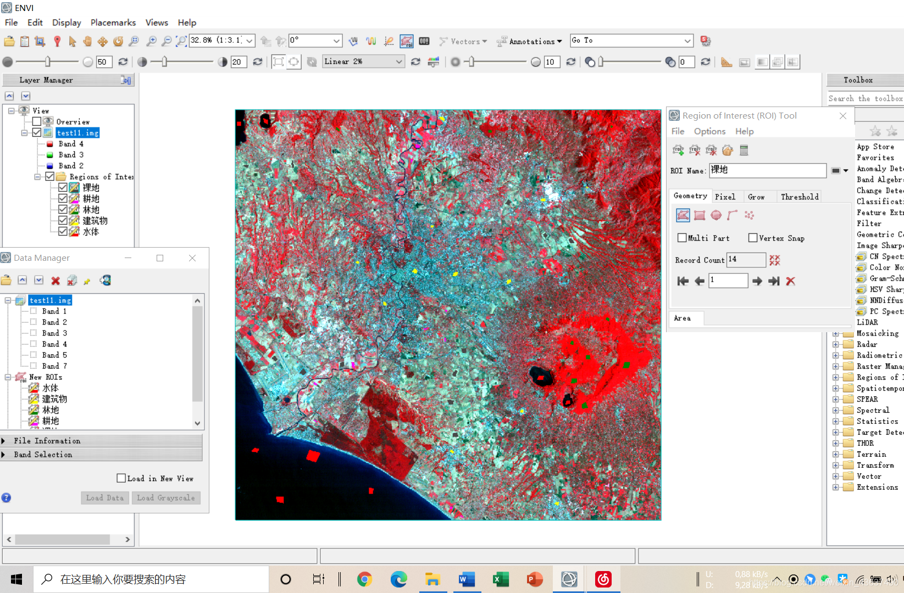Click the Remove All ROIs icon
This screenshot has width=904, height=593.
point(712,150)
